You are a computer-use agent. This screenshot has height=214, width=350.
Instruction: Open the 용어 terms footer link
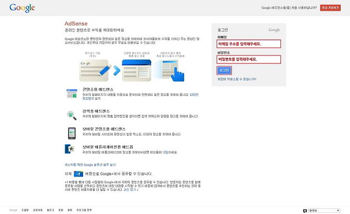(x=70, y=210)
